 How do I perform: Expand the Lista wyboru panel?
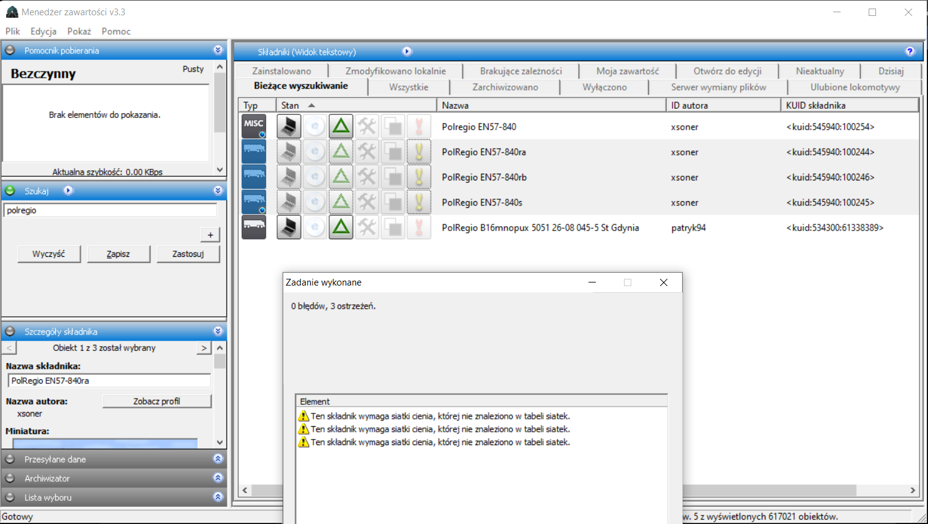coord(218,497)
